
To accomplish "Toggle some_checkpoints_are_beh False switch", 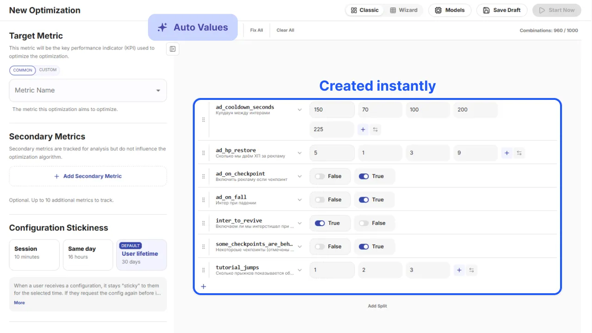I will click(320, 247).
